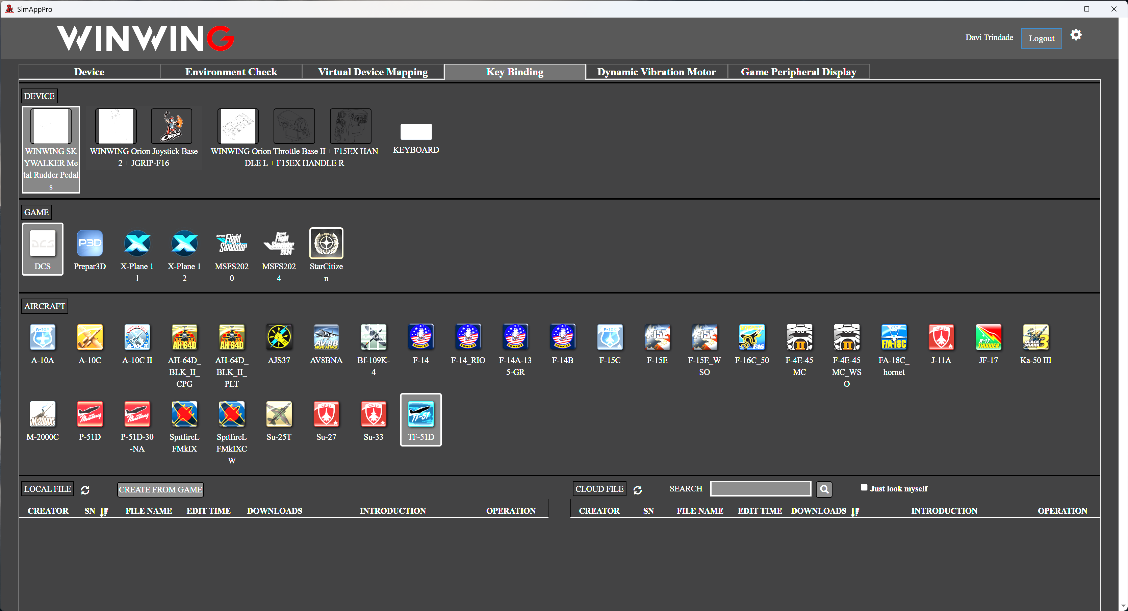Pick the F-15E_WSO aircraft

click(704, 337)
